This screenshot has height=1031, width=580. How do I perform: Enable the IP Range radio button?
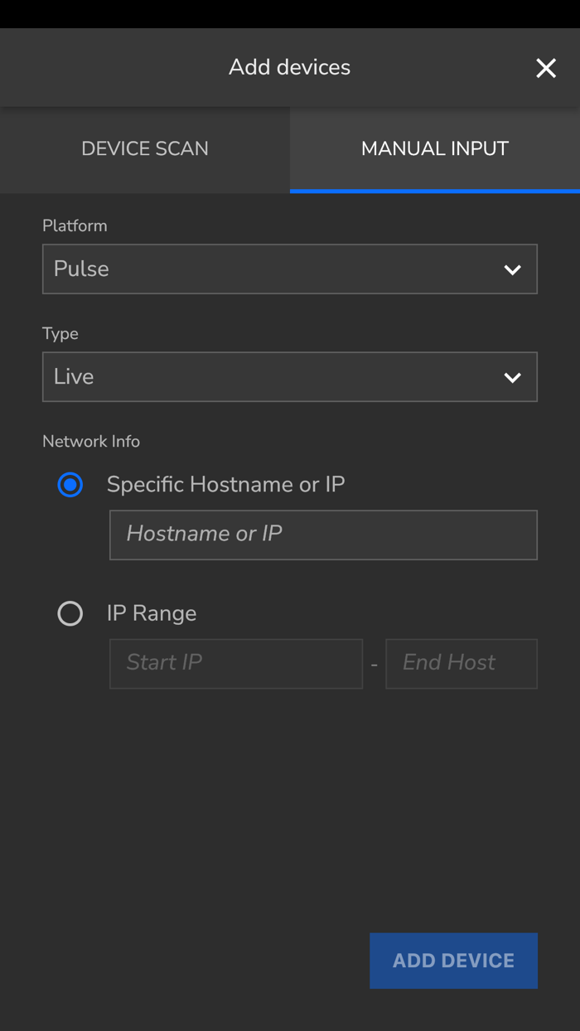pos(70,614)
